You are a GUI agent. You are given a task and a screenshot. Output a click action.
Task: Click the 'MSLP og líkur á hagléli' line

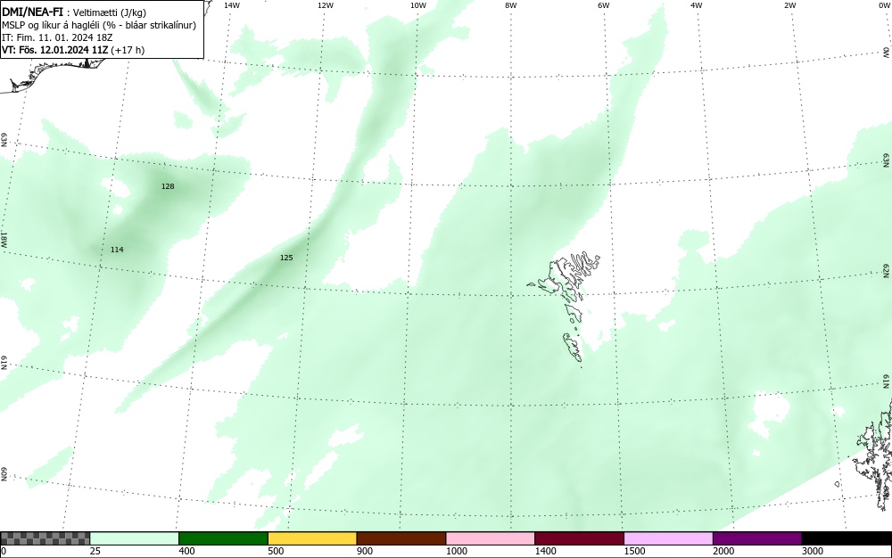click(99, 25)
